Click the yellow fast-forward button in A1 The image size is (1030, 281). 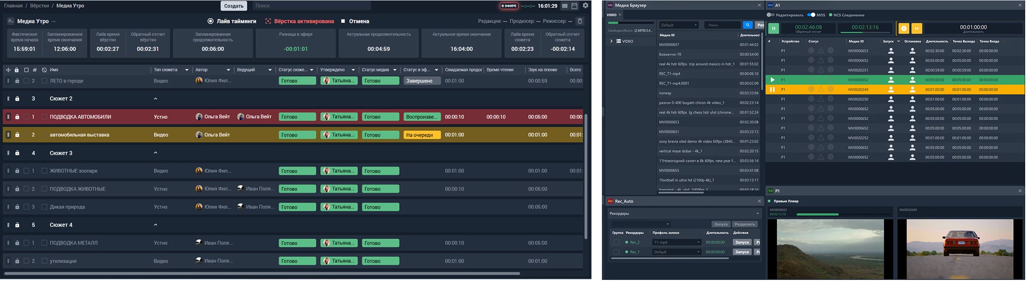click(x=916, y=28)
